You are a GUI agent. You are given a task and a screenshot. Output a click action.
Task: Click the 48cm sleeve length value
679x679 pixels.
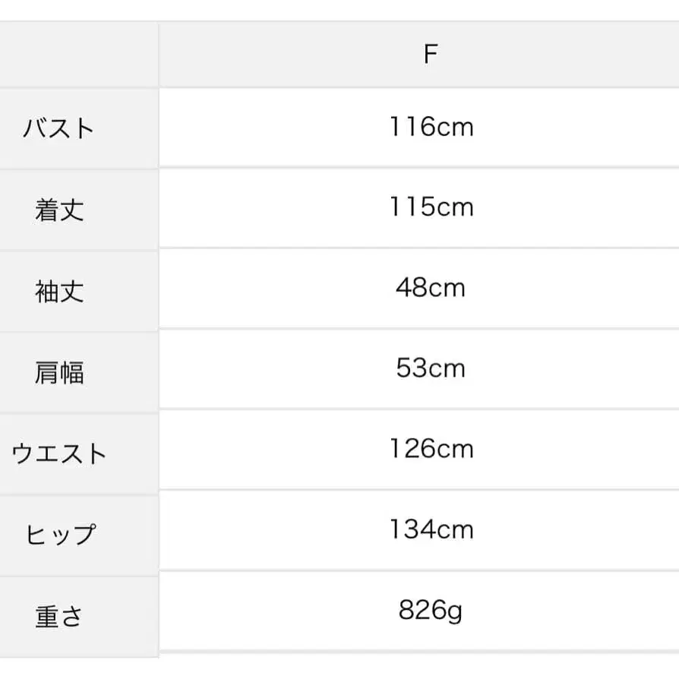point(431,288)
